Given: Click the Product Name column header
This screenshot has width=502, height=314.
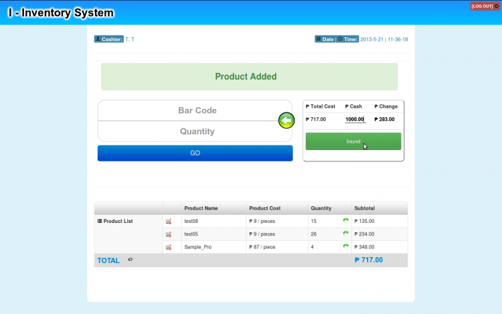Looking at the screenshot, I should (201, 208).
